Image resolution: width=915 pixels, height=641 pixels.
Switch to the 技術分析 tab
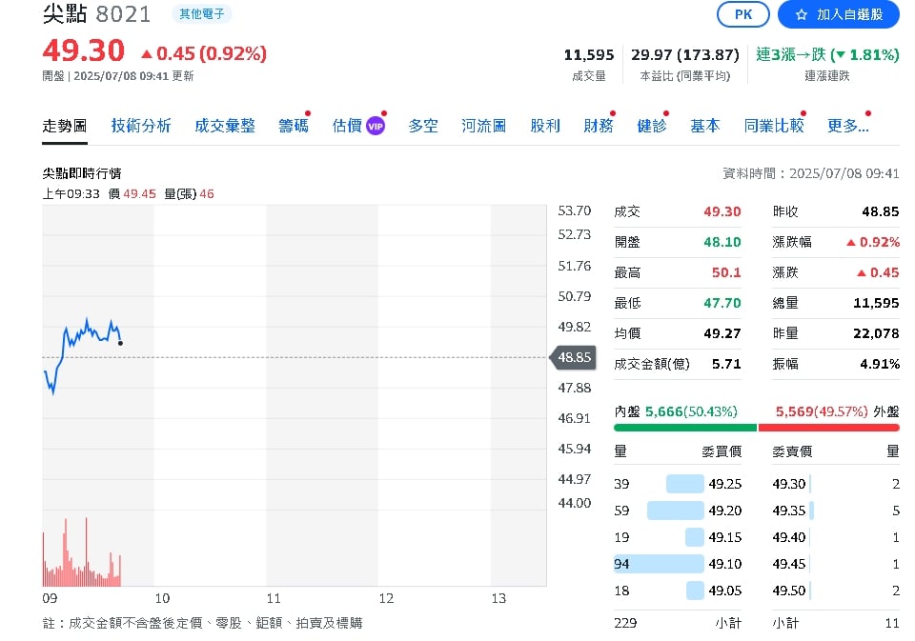click(140, 125)
